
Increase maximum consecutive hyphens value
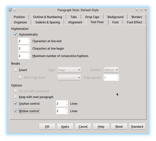[29, 54]
